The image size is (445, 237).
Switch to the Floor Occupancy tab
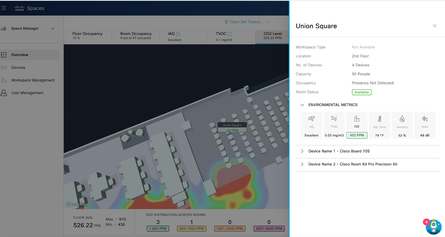click(87, 36)
